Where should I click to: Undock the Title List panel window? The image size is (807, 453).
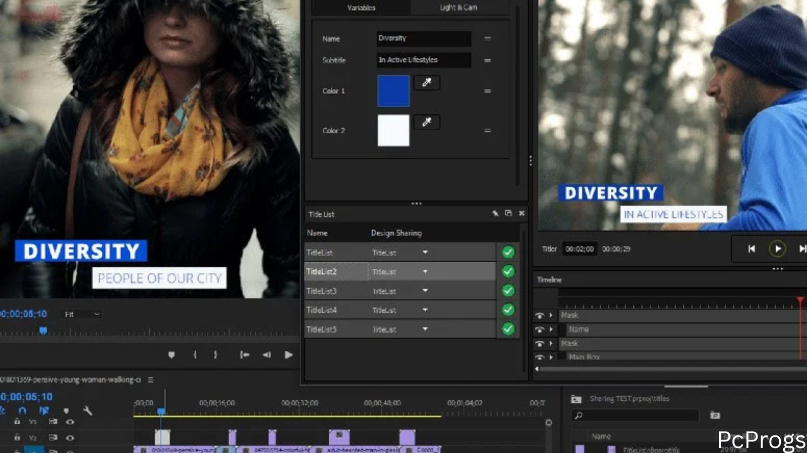508,213
